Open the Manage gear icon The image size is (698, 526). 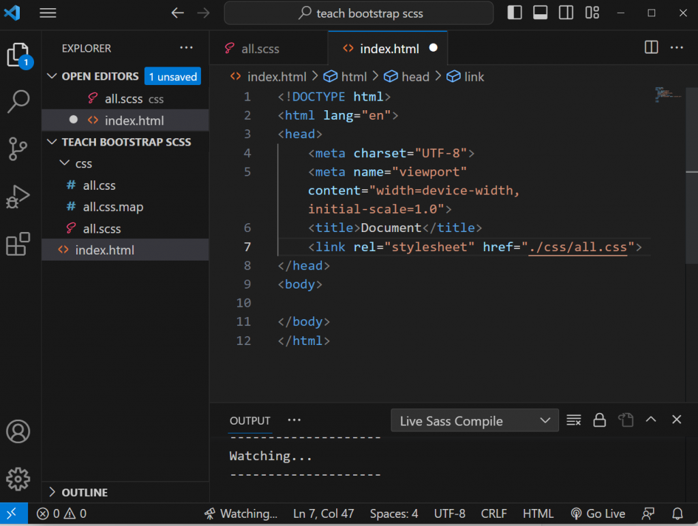18,479
